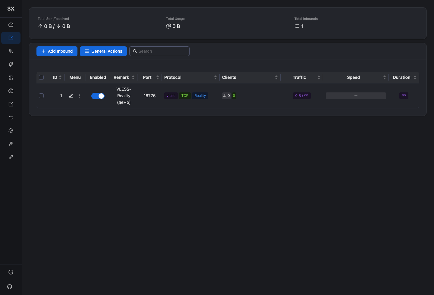Screen dimensions: 434x295
Task: Open the globe icon in sidebar
Action: click(x=11, y=91)
